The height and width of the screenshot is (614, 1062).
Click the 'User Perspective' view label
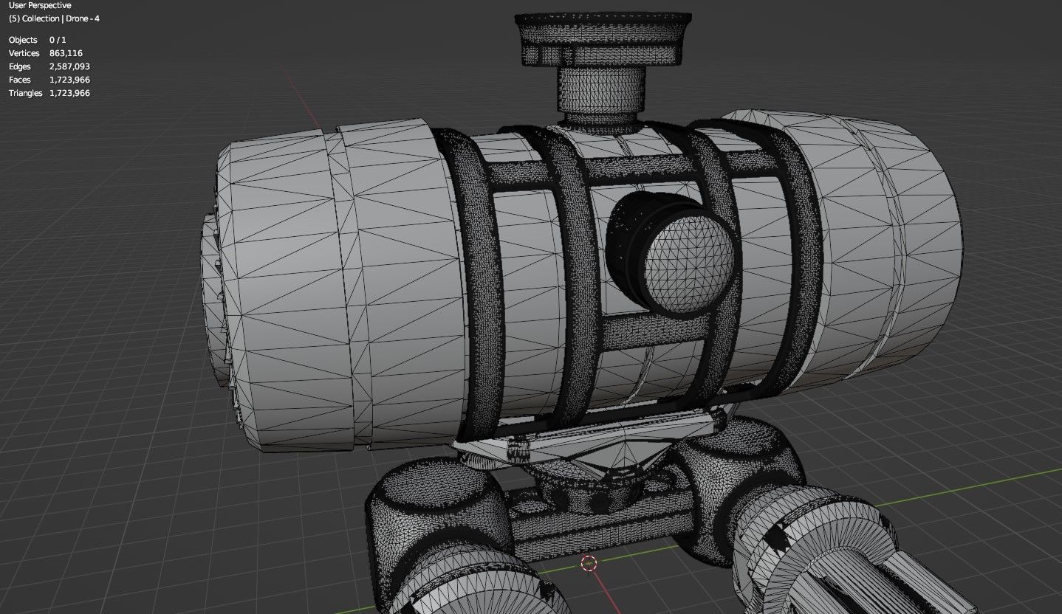coord(40,5)
